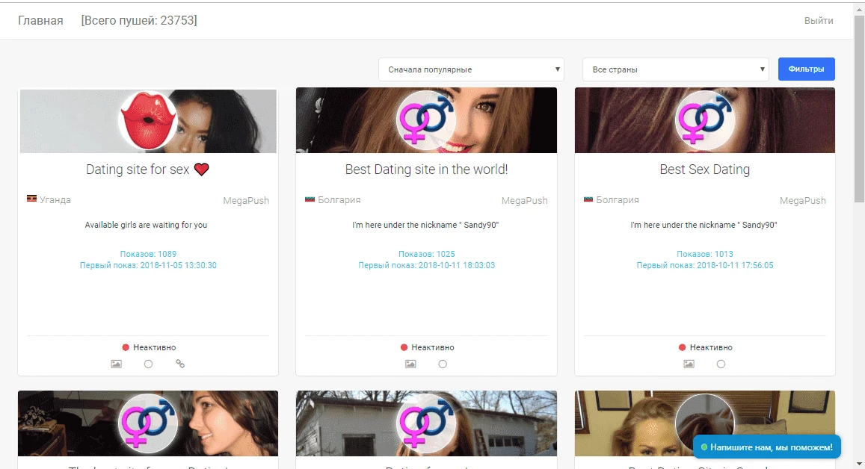This screenshot has width=865, height=469.
Task: Click Показов: 1089 text
Action: coord(148,254)
